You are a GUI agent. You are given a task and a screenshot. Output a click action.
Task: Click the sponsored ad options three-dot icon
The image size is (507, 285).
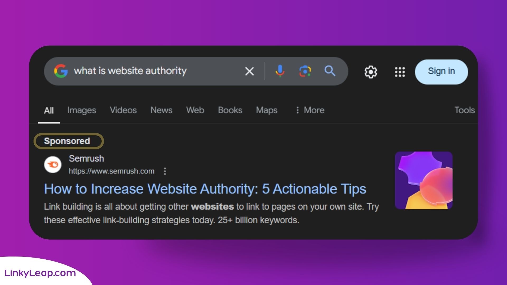165,171
